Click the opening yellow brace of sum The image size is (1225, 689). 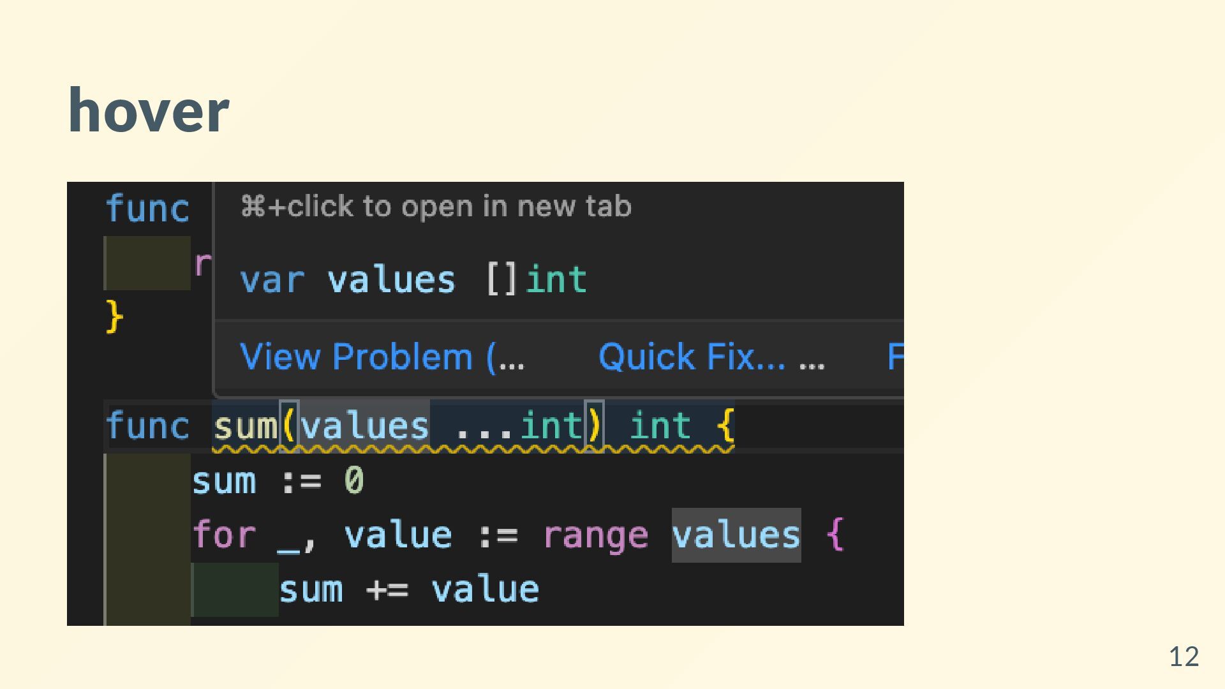[725, 426]
